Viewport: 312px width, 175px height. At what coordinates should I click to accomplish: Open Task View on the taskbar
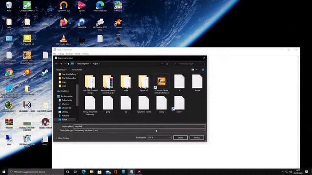[76, 172]
